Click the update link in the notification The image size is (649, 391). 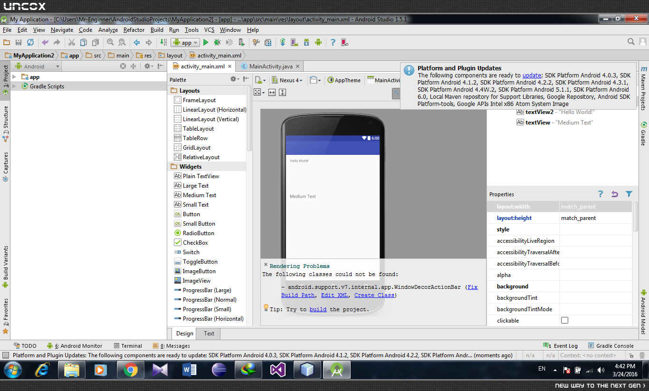532,75
